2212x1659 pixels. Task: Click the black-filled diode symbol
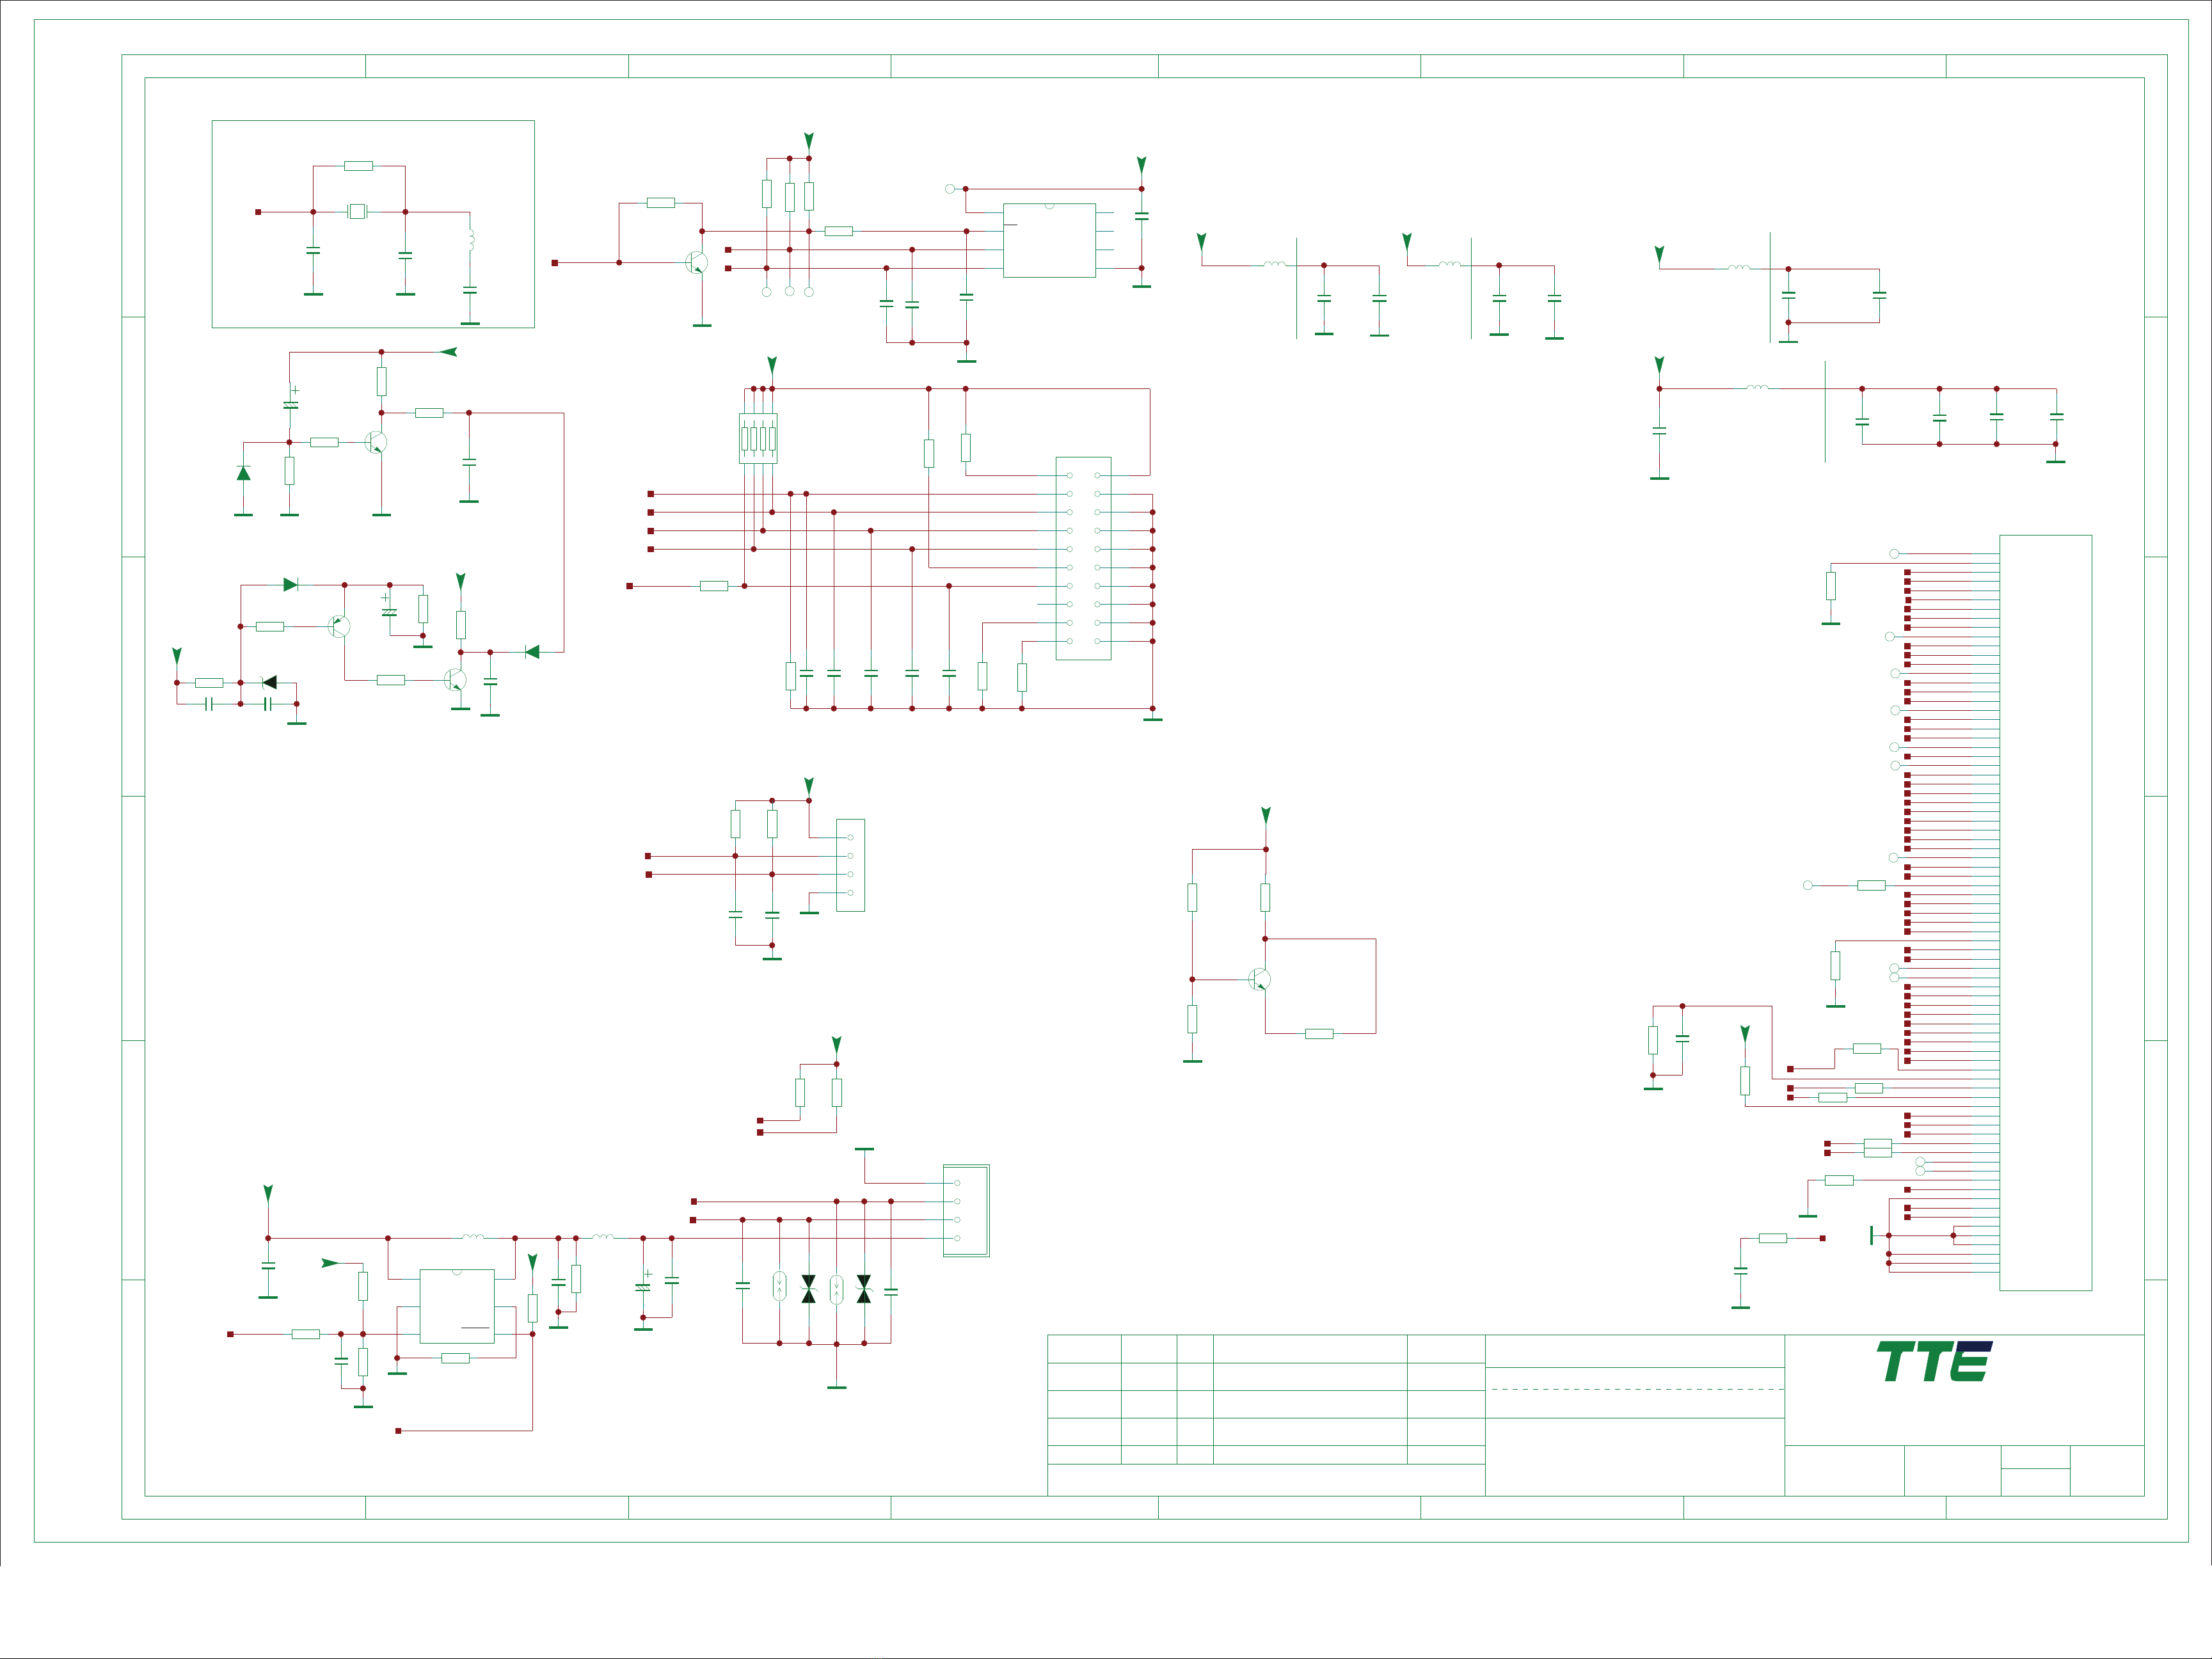click(269, 682)
